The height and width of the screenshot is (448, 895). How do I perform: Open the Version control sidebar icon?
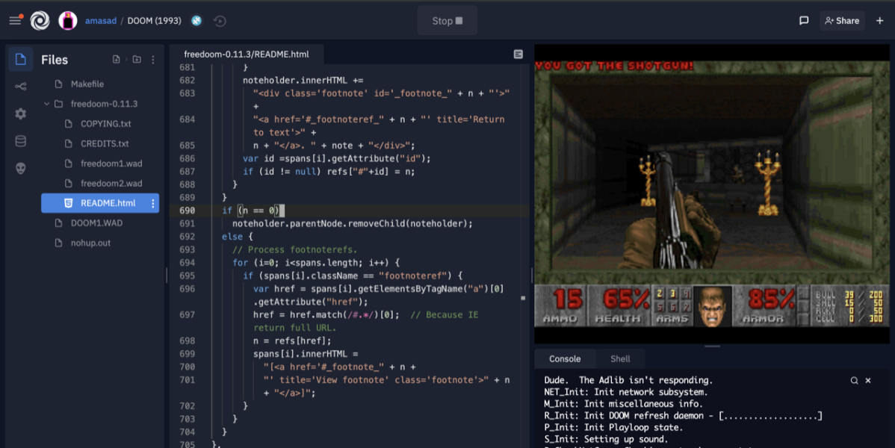(20, 87)
